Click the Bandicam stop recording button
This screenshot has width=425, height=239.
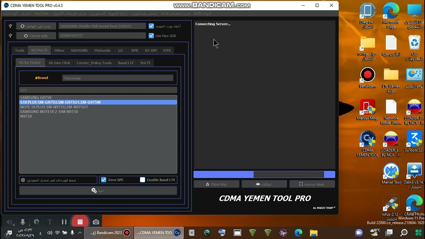pos(80,222)
